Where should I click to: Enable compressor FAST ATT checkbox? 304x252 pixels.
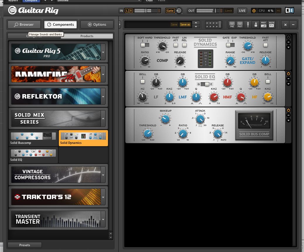click(x=176, y=45)
